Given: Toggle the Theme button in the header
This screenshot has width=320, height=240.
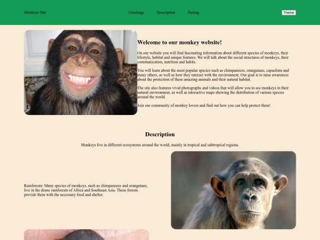Looking at the screenshot, I should 289,12.
